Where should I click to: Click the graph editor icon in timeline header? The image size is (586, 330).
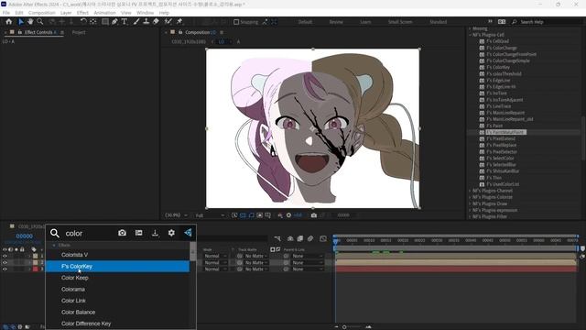coord(323,238)
